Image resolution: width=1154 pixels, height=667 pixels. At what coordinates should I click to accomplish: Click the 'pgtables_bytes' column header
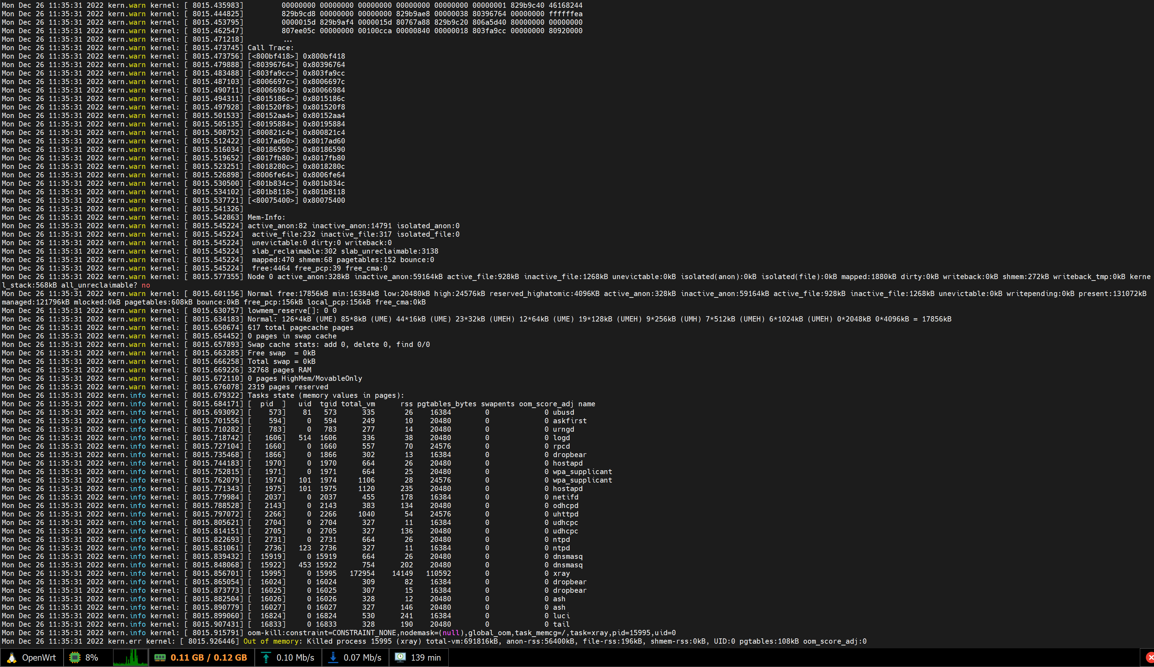[x=447, y=404]
